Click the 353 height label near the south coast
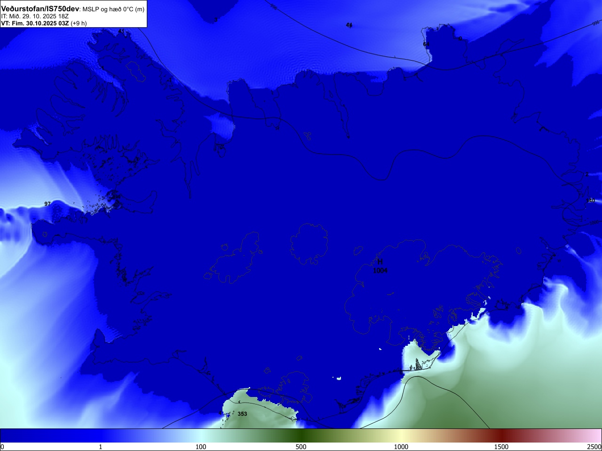 242,414
